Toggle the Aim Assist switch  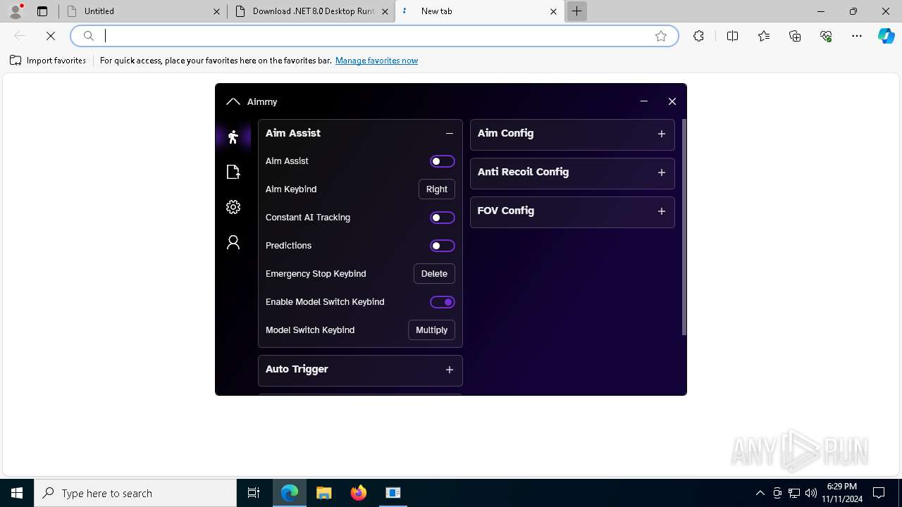click(443, 161)
